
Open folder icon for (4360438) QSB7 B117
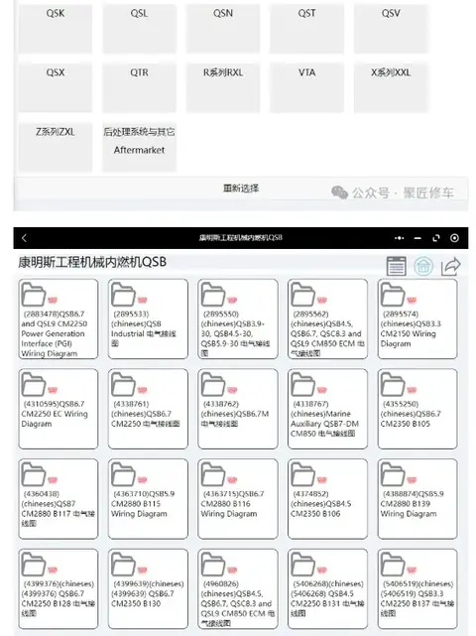[34, 474]
